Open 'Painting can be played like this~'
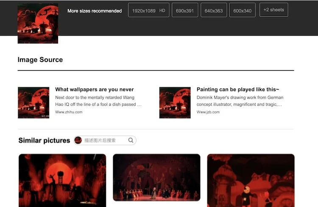This screenshot has height=207, width=318. pos(238,89)
